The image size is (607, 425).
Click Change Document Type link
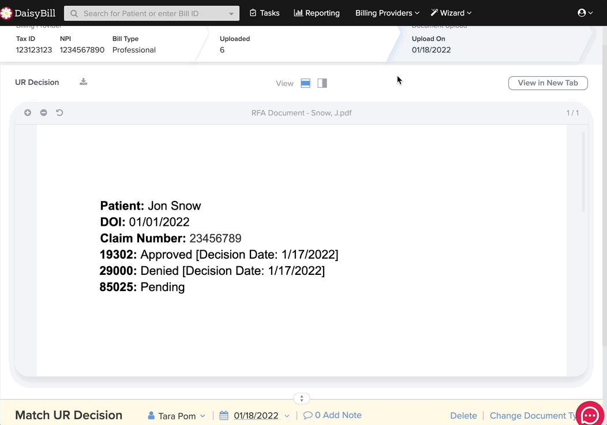pyautogui.click(x=533, y=416)
